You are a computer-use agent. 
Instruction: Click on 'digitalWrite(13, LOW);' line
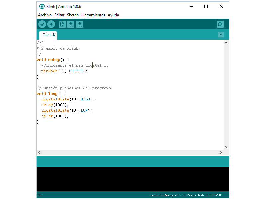(67, 110)
